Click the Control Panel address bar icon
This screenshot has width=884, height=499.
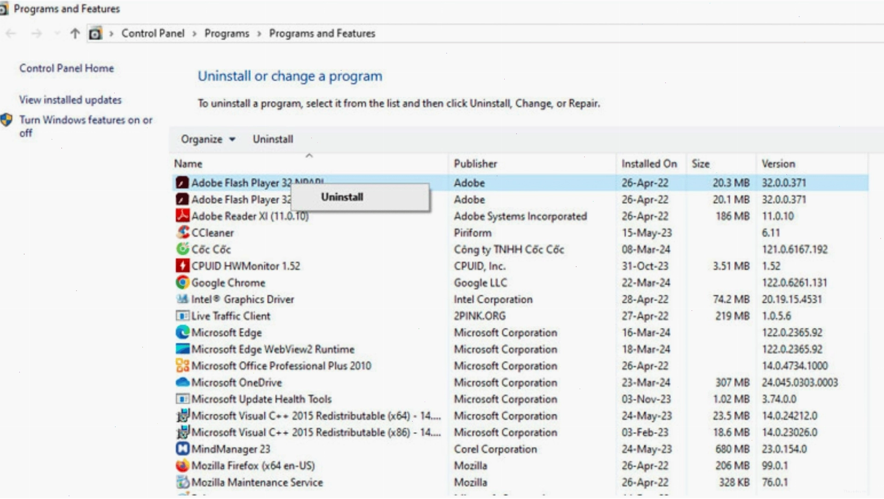pos(95,34)
